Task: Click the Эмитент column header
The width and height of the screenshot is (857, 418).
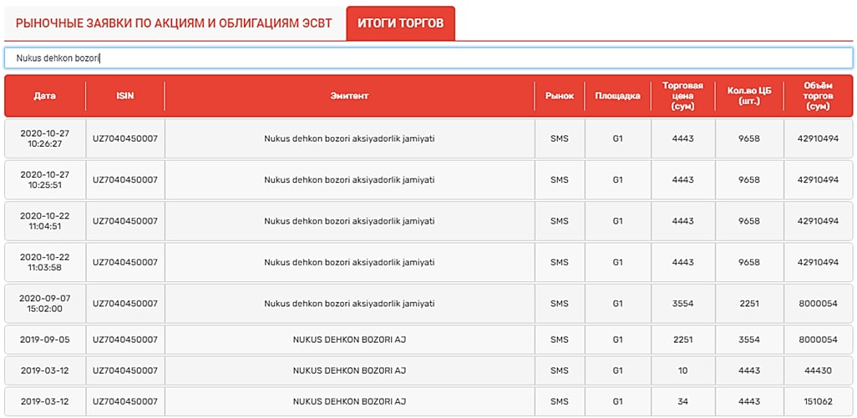Action: click(350, 96)
